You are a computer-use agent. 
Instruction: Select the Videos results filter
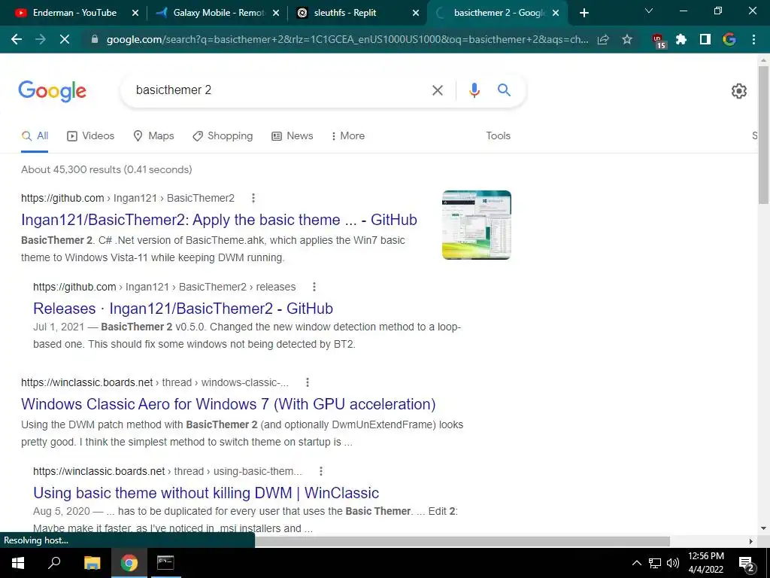[x=90, y=136]
